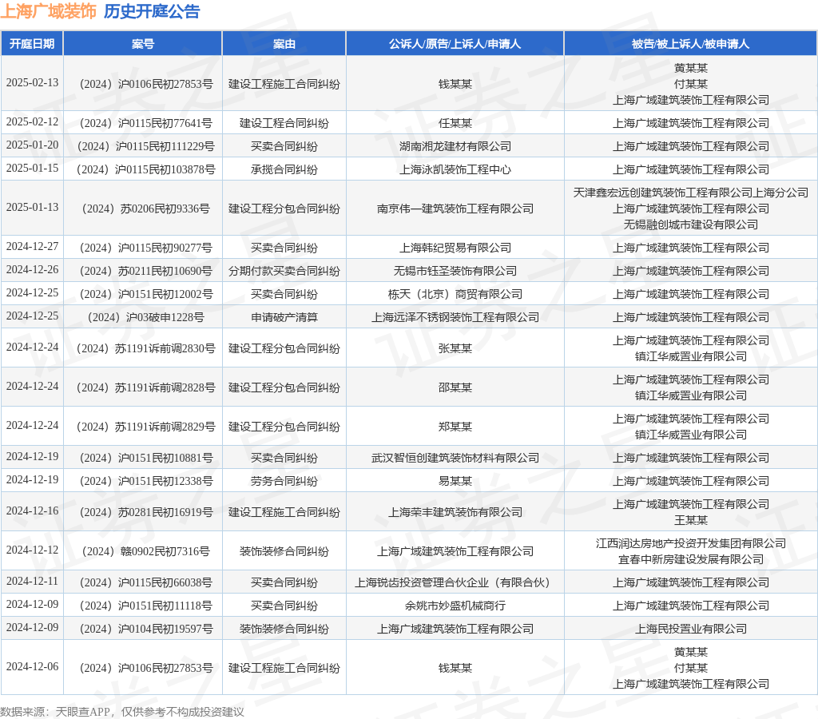The image size is (818, 719).
Task: Click plaintiff 武汉智恒创建筑装饰材料有限公司
Action: 455,458
